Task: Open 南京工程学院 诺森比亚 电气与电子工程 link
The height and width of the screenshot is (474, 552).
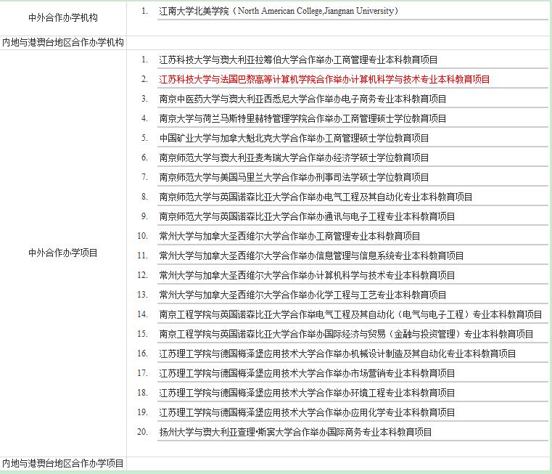Action: click(x=350, y=314)
